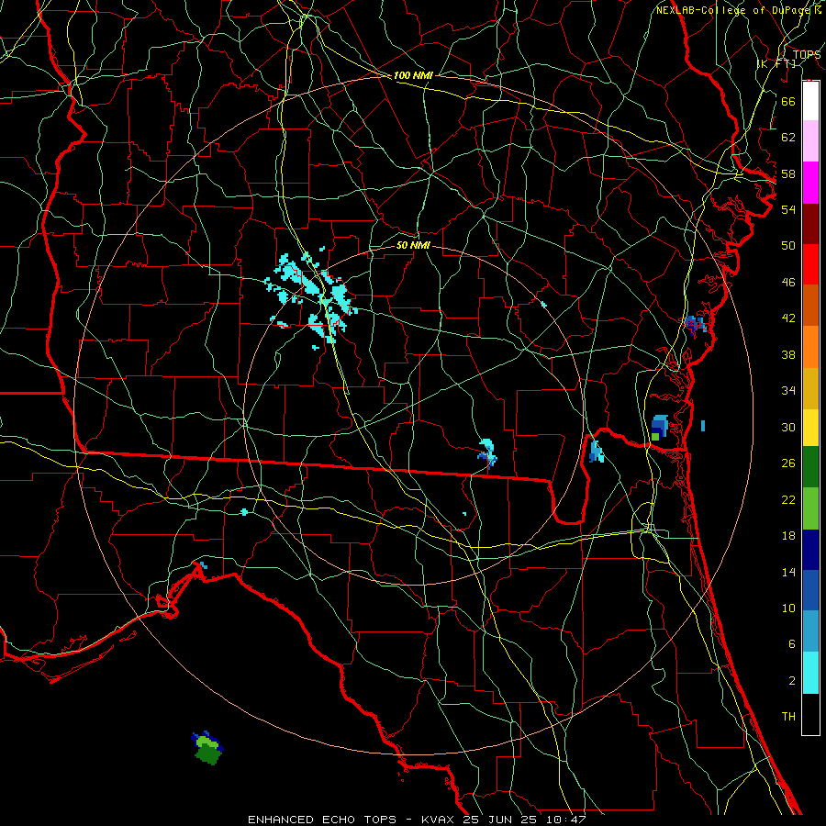This screenshot has width=826, height=826.
Task: Click the "100 NMI" range ring label
Action: coord(413,75)
